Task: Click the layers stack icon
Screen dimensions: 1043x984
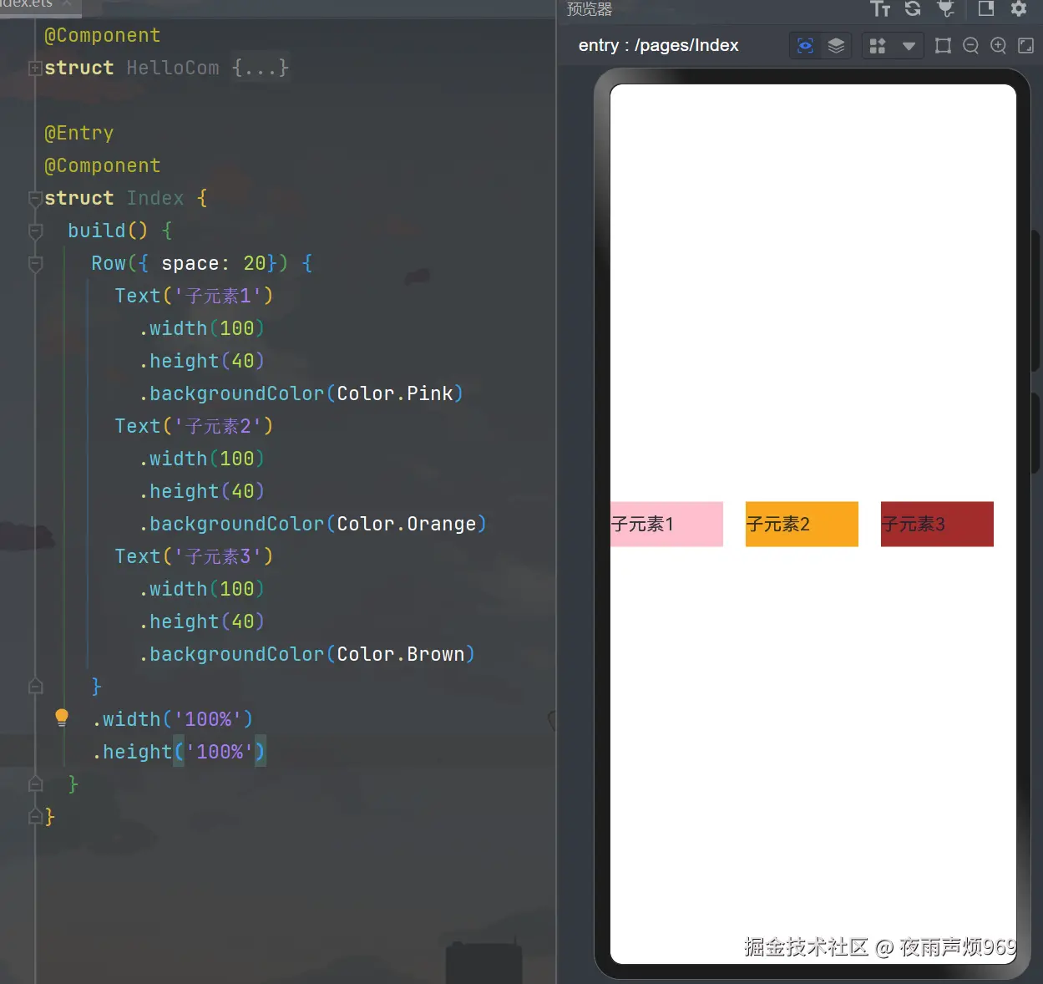Action: pyautogui.click(x=836, y=45)
